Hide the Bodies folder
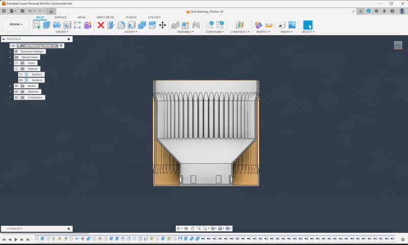 tap(17, 86)
